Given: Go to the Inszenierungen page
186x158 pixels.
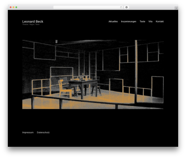Looking at the screenshot, I should point(129,22).
